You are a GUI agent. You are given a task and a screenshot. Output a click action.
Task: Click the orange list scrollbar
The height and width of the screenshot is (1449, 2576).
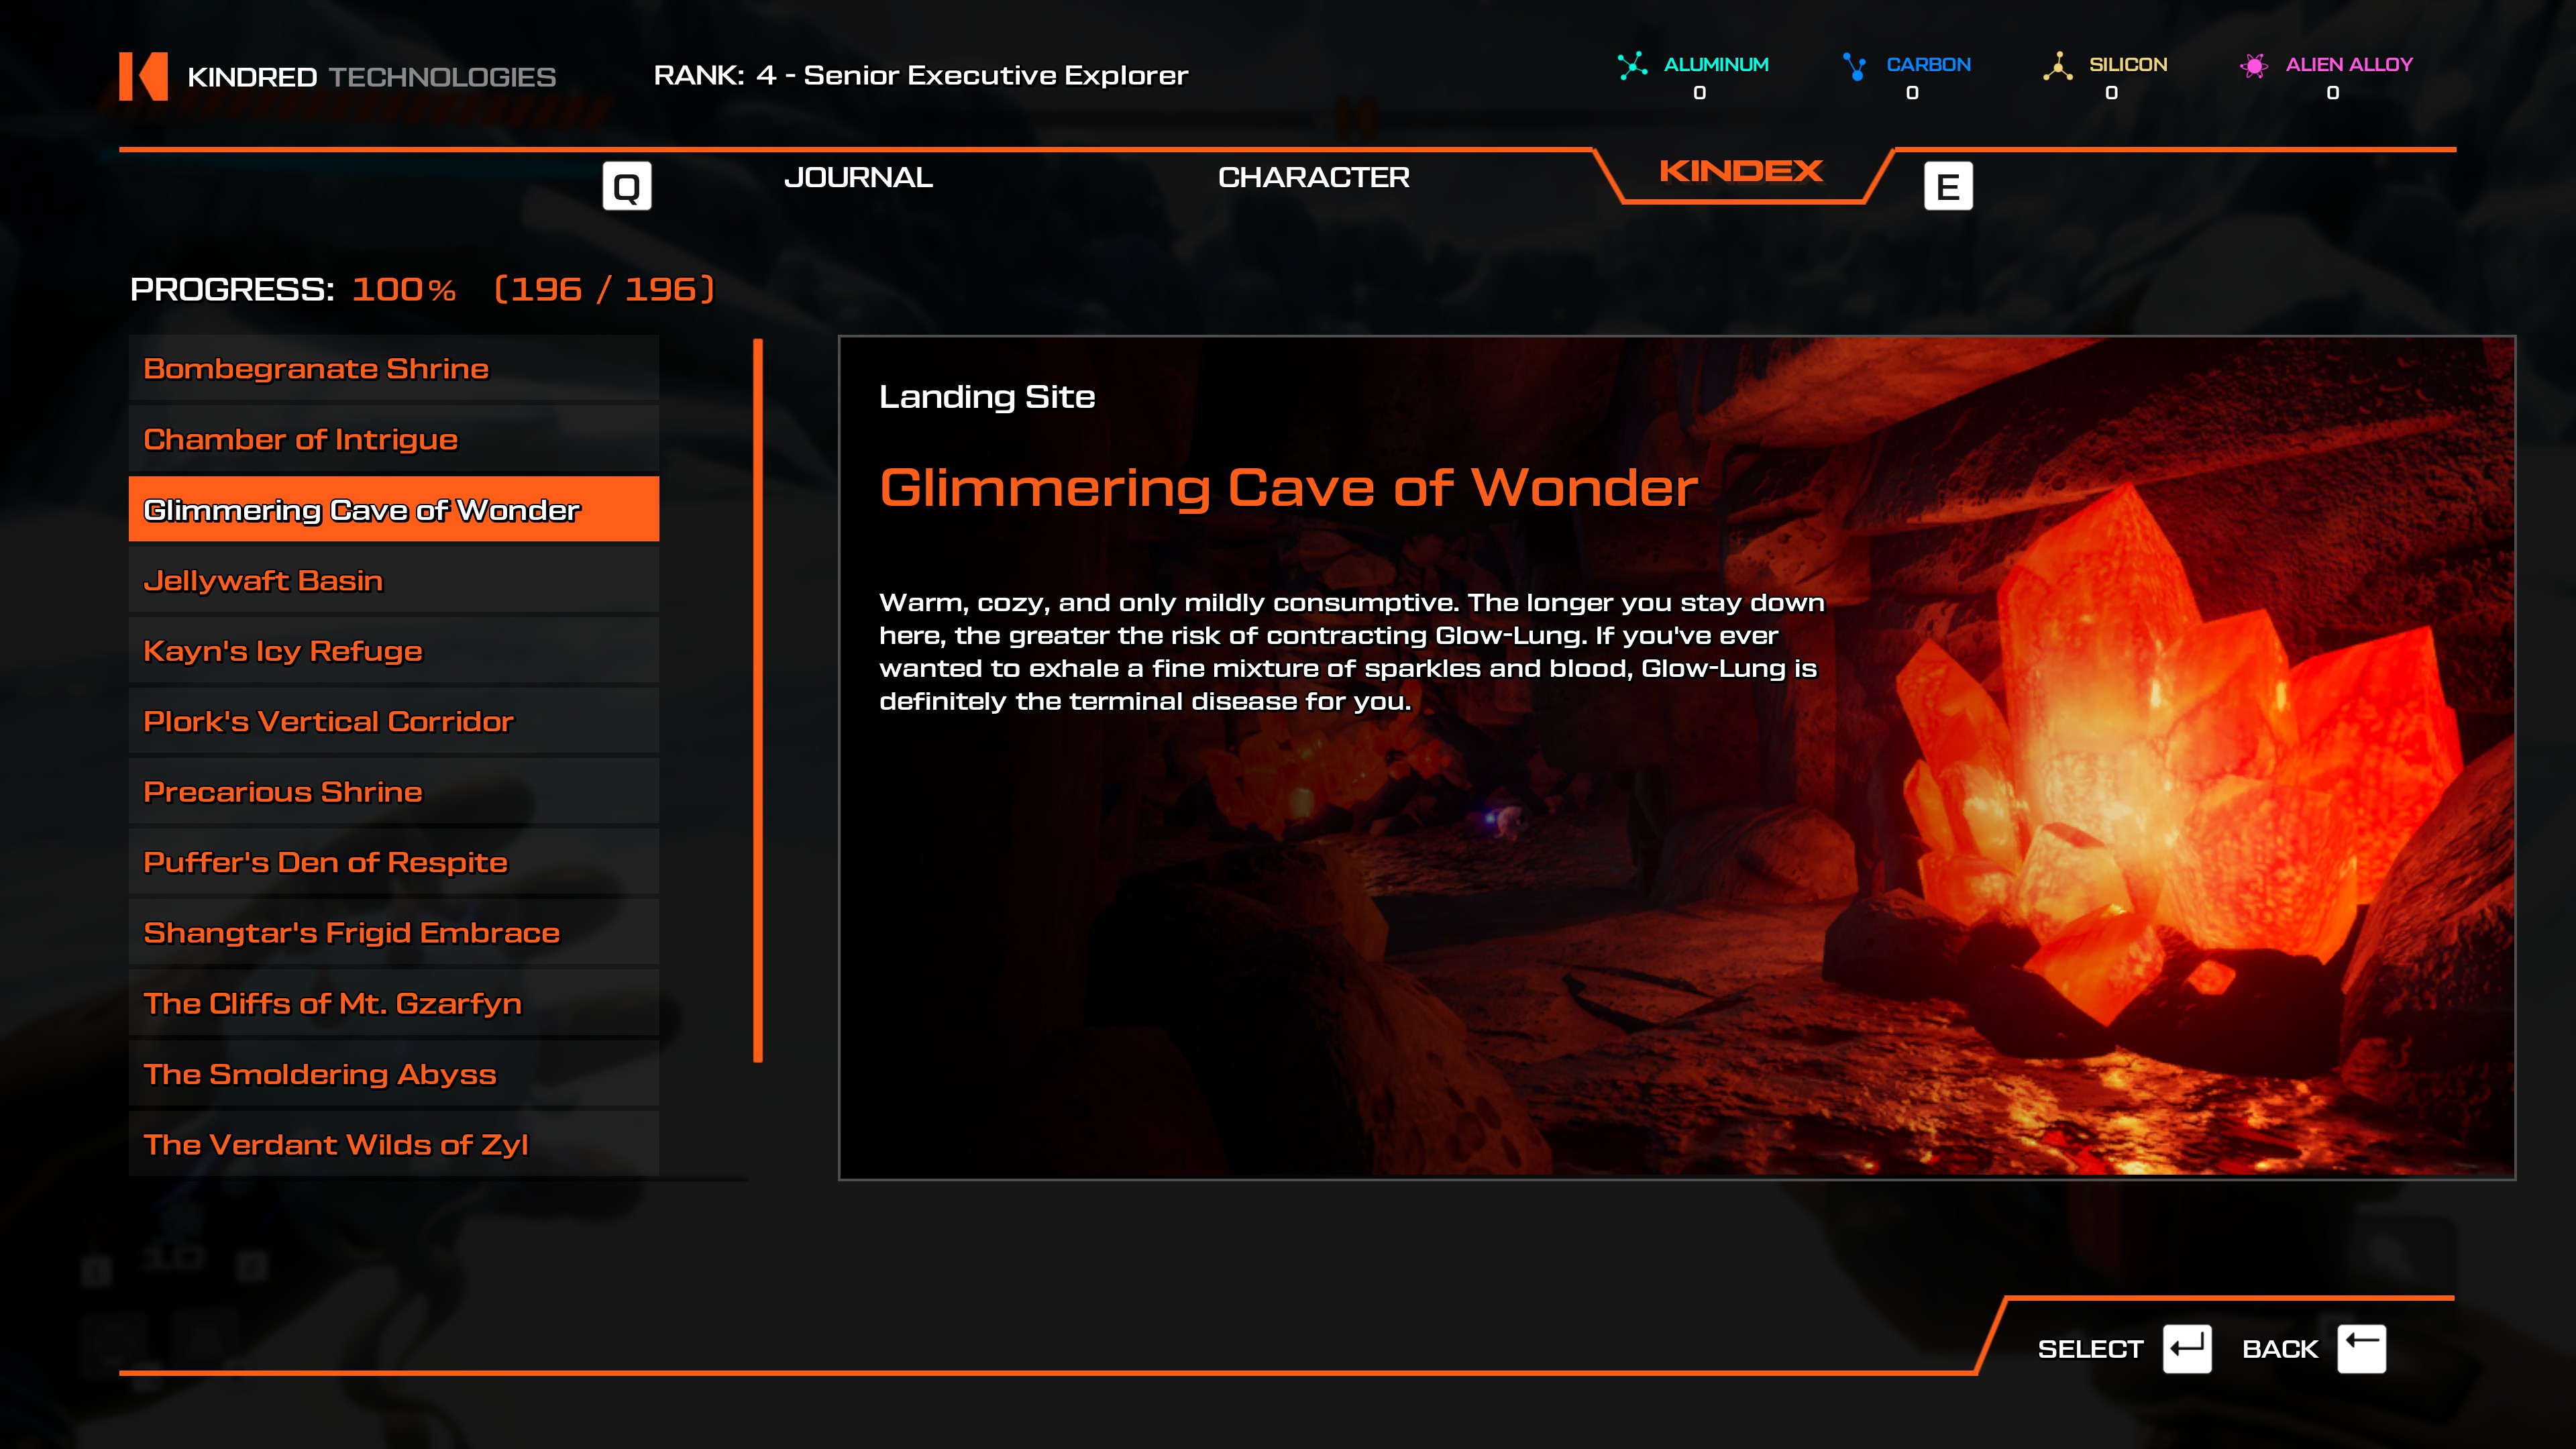pyautogui.click(x=758, y=700)
